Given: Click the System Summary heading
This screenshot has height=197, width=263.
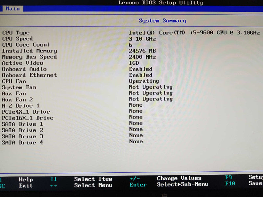Looking at the screenshot, I should tap(162, 21).
